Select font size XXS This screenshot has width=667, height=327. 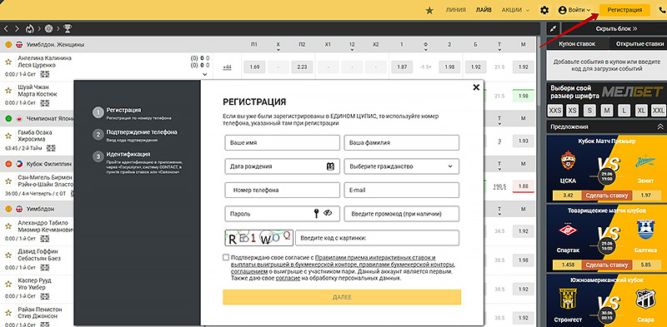pos(555,111)
